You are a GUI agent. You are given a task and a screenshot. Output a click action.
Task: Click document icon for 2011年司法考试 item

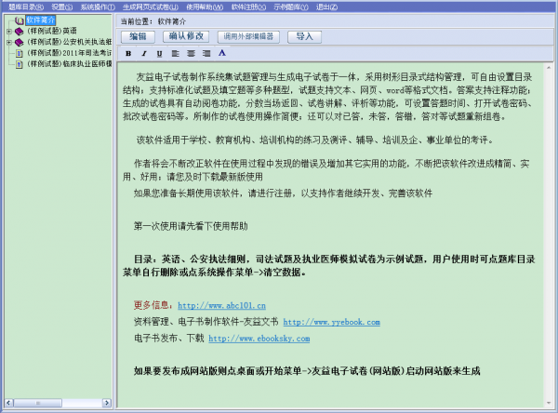click(x=20, y=53)
